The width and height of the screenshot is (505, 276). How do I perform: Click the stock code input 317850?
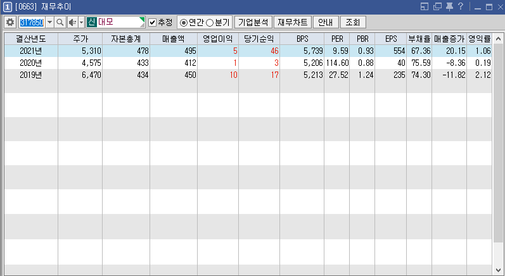[32, 22]
